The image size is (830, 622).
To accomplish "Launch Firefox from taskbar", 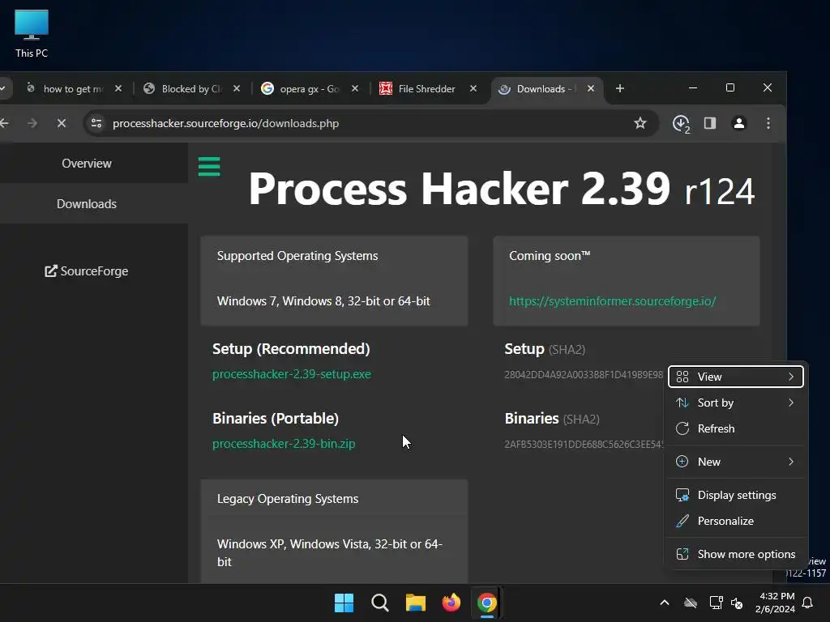I will pyautogui.click(x=451, y=603).
